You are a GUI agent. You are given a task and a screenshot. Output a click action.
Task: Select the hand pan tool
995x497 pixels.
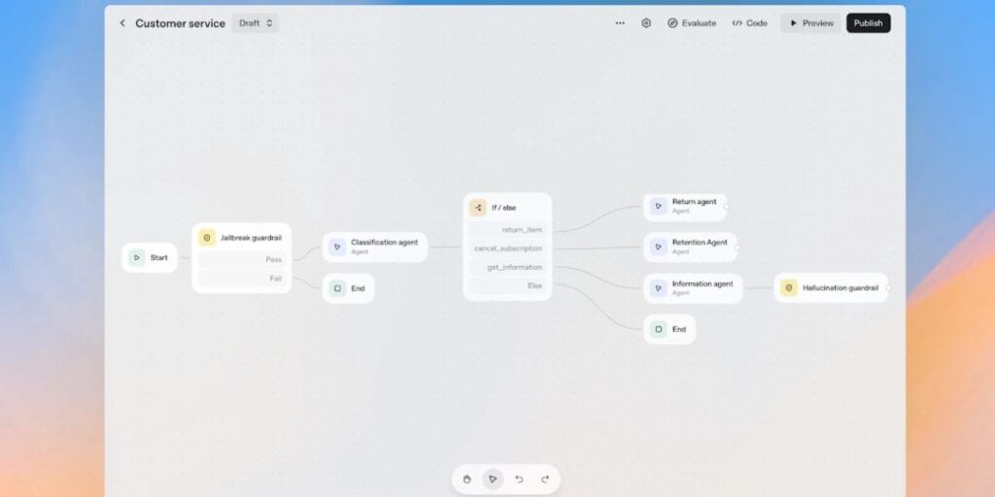pyautogui.click(x=467, y=479)
